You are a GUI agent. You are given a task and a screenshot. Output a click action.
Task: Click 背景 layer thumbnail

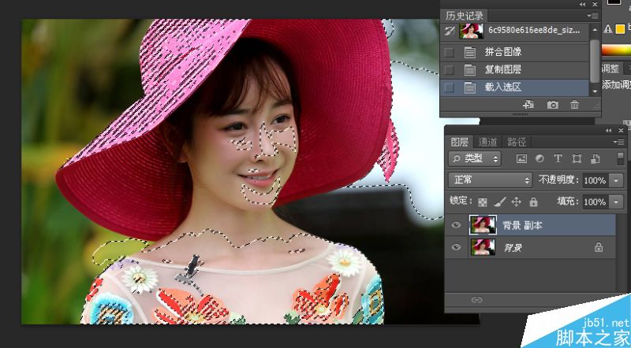[483, 247]
